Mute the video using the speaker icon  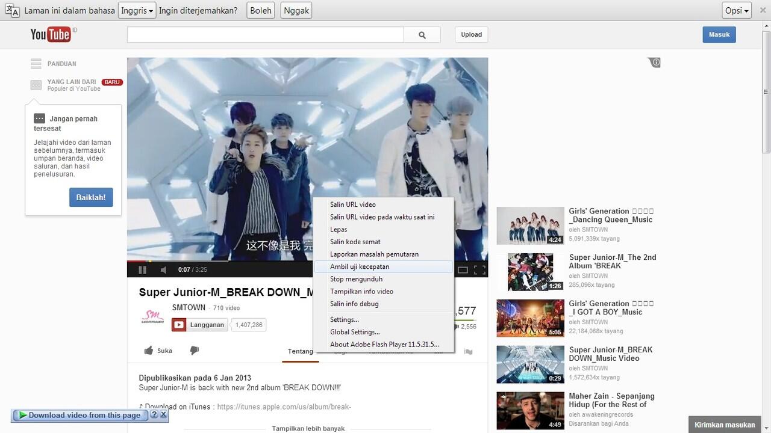click(163, 270)
